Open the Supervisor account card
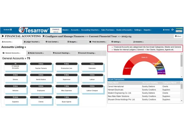Image resolution: width=184 pixels, height=138 pixels. pos(67,78)
